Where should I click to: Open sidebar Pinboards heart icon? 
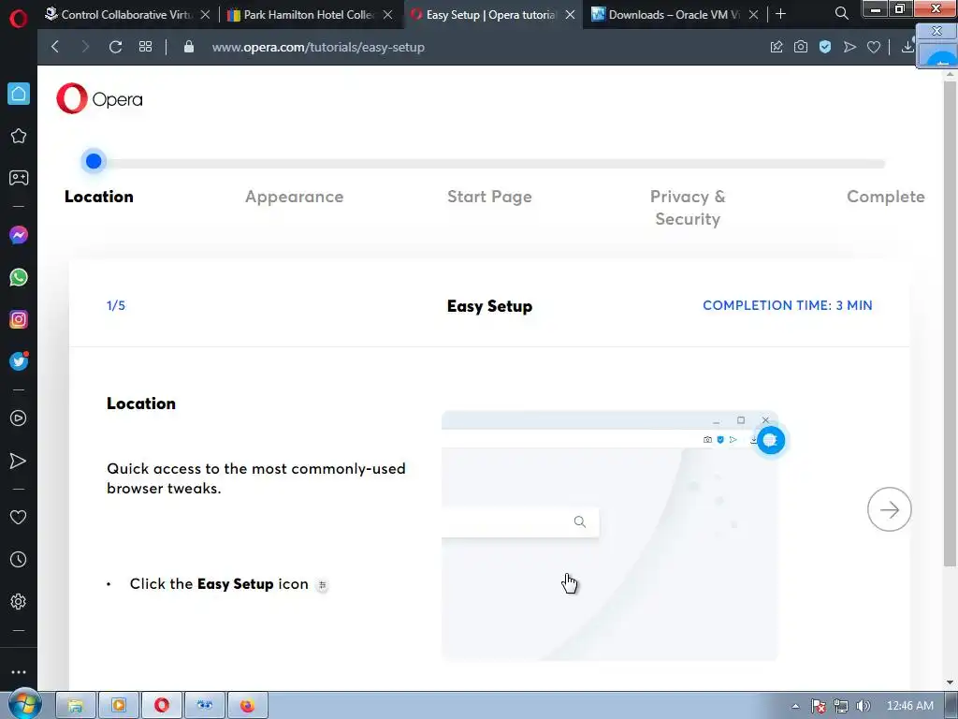[x=19, y=517]
